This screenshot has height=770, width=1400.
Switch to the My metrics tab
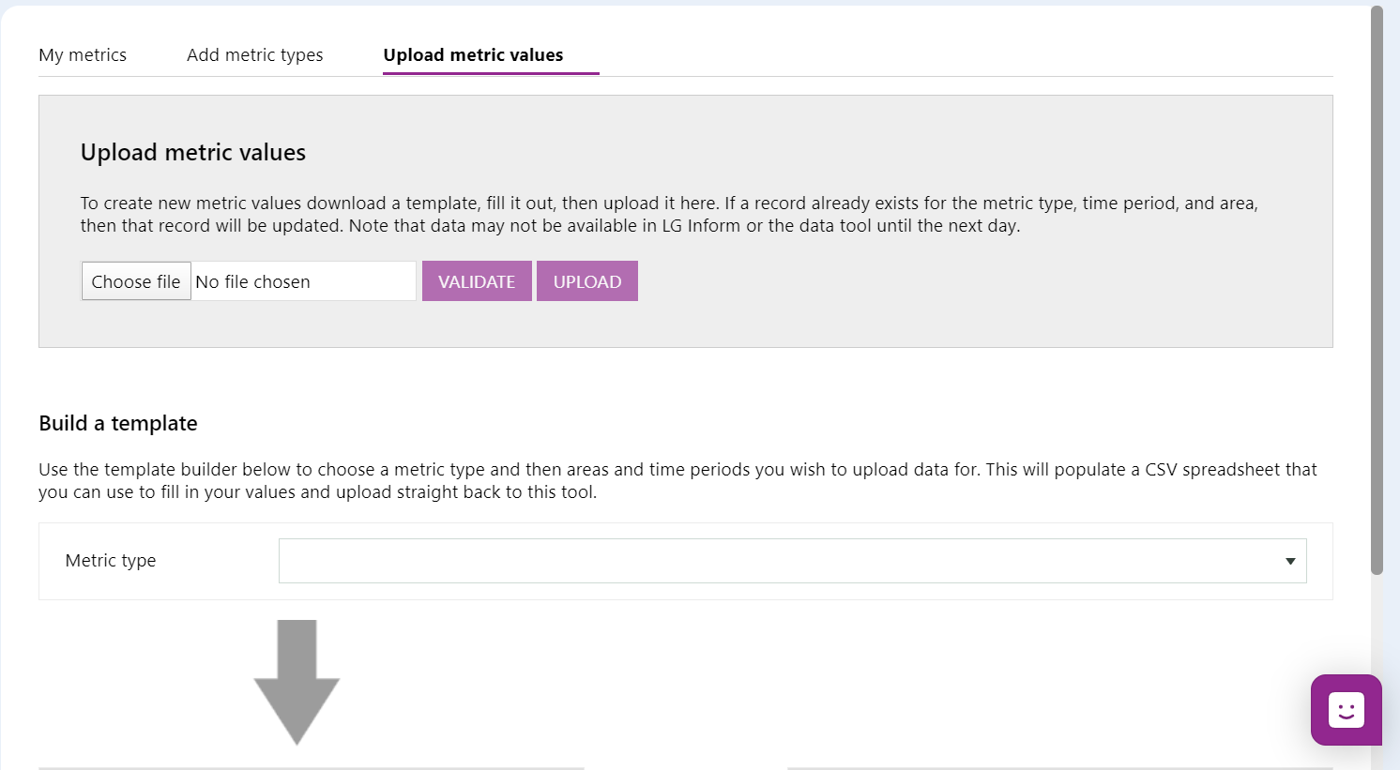[83, 55]
